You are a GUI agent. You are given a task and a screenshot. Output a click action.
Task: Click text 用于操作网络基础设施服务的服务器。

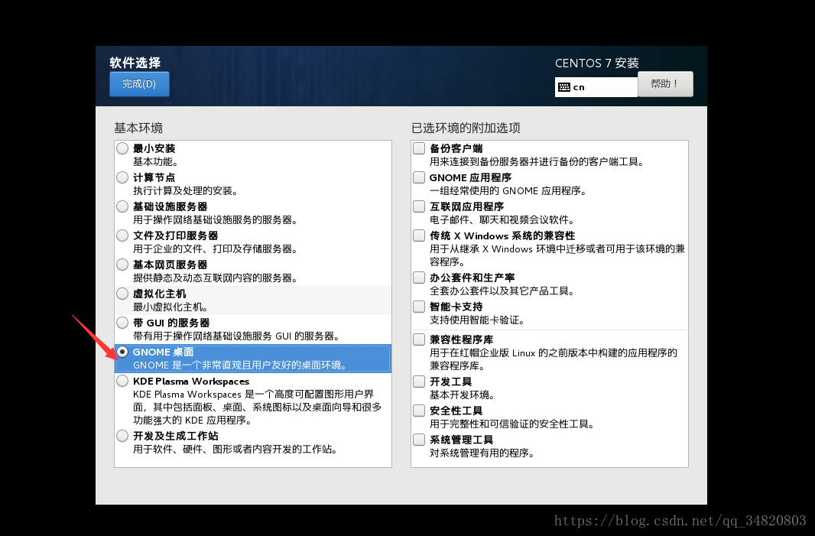coord(215,220)
